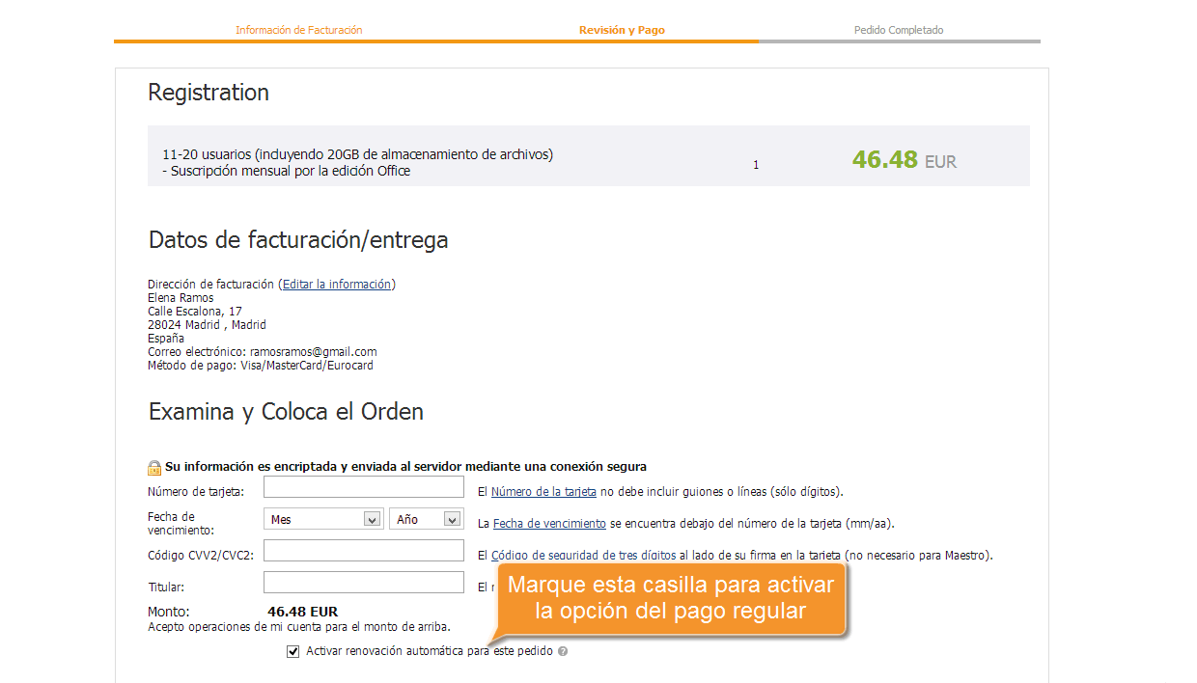The height and width of the screenshot is (683, 1197).
Task: Focus the Código CVV2/CVC2 input field
Action: [x=364, y=550]
